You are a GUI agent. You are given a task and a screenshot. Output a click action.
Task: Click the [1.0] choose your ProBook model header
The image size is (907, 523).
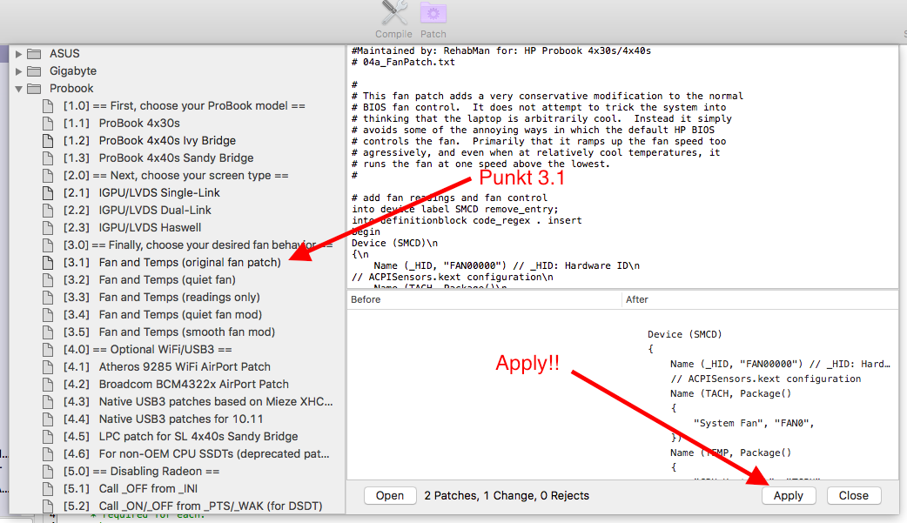[x=184, y=106]
